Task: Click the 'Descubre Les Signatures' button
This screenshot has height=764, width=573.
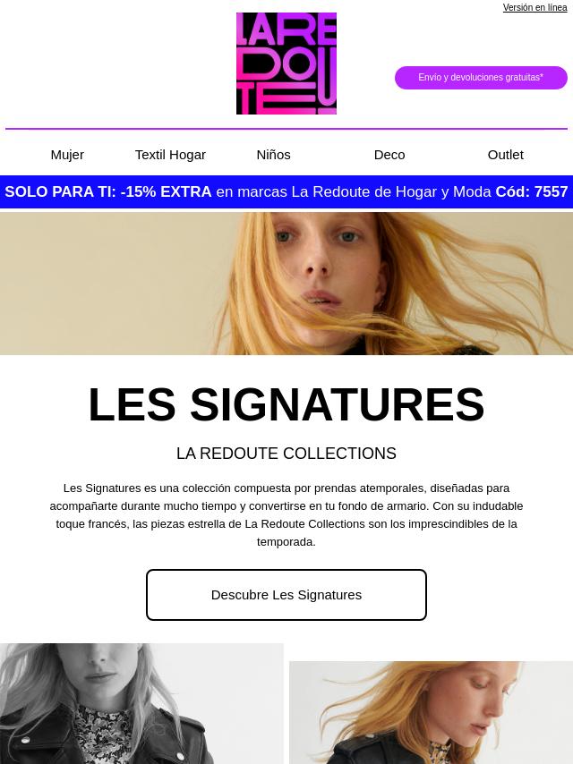Action: click(x=286, y=595)
